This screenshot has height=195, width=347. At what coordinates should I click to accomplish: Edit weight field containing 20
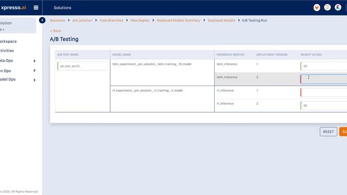[324, 66]
